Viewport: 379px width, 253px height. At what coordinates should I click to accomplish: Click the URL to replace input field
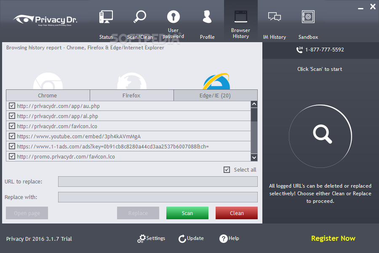click(x=158, y=182)
